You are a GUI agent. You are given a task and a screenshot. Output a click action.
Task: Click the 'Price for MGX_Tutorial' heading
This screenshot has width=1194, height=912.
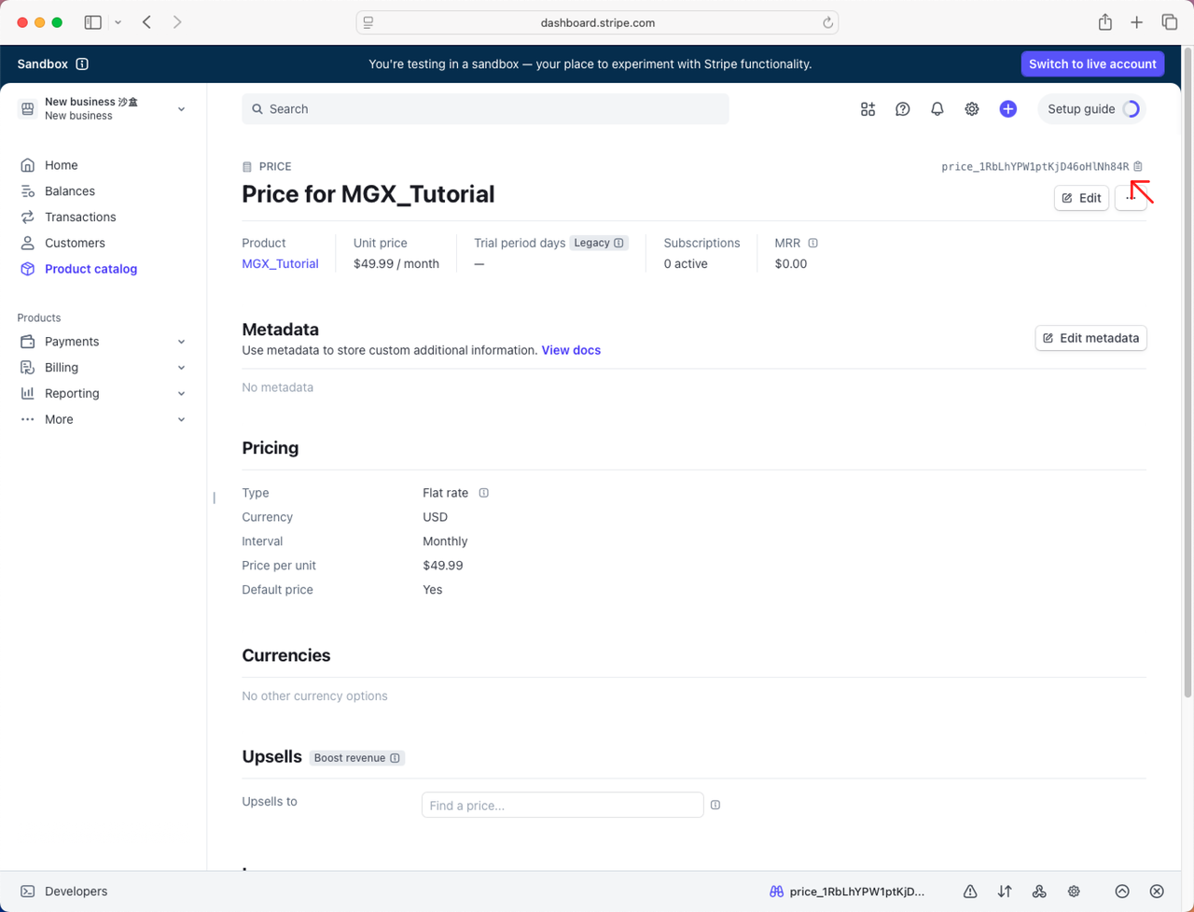[x=368, y=194]
